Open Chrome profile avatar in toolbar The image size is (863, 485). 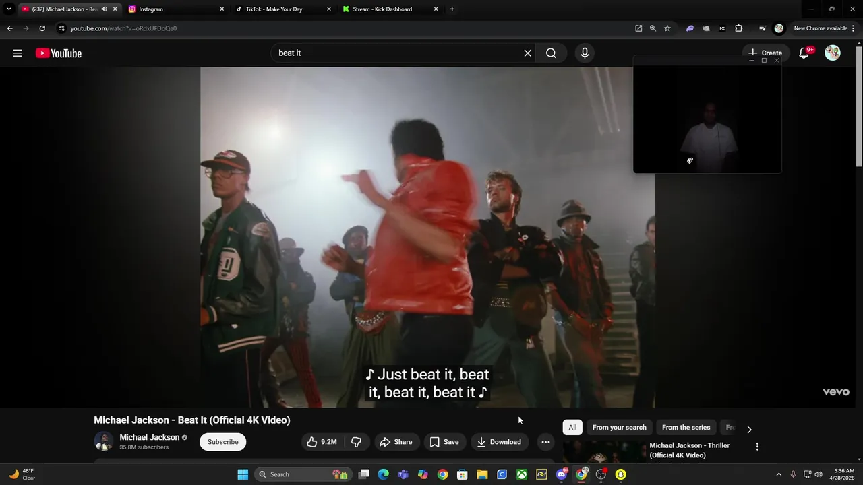click(779, 28)
